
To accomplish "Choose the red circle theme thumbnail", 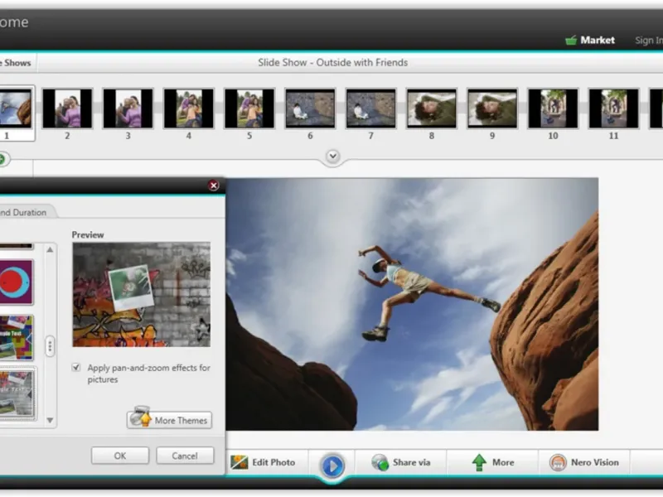I will click(16, 282).
